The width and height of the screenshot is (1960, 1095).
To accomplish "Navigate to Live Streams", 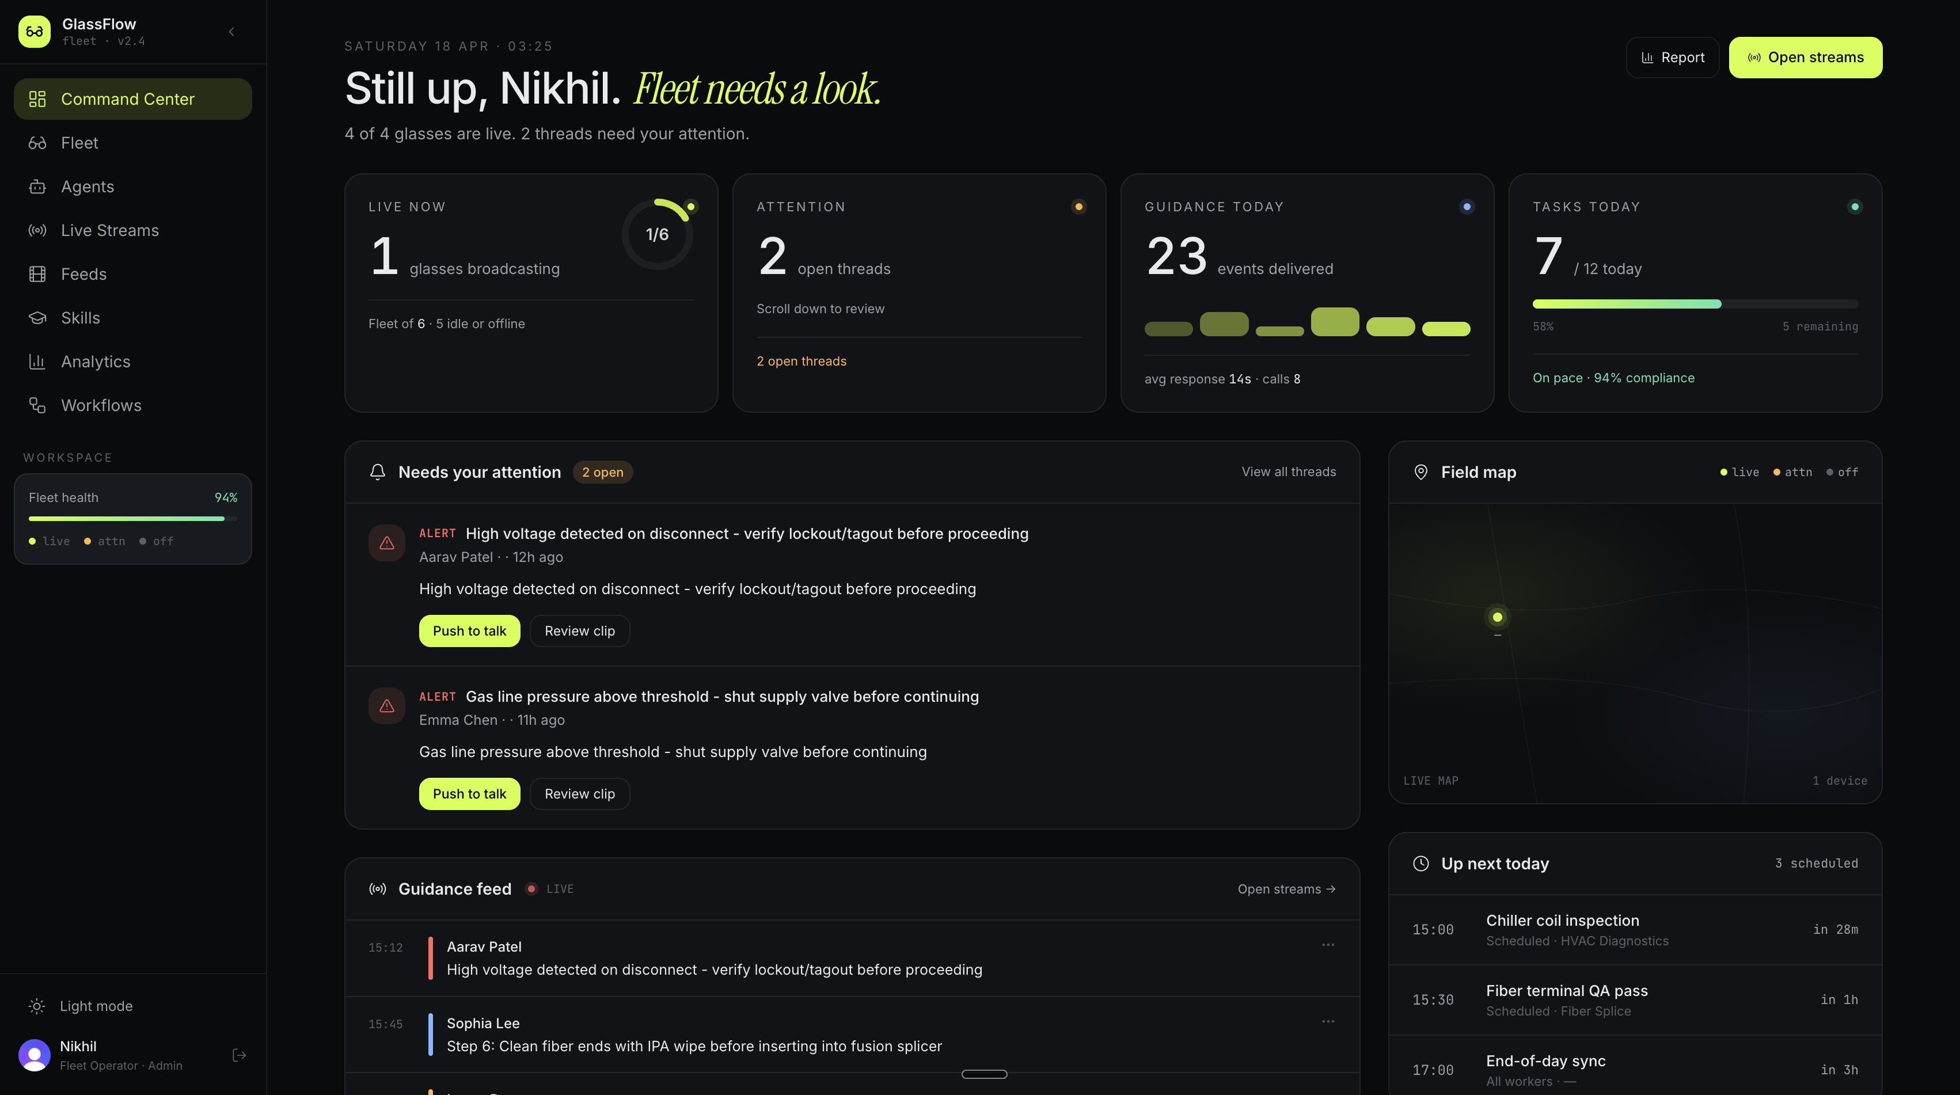I will 132,230.
